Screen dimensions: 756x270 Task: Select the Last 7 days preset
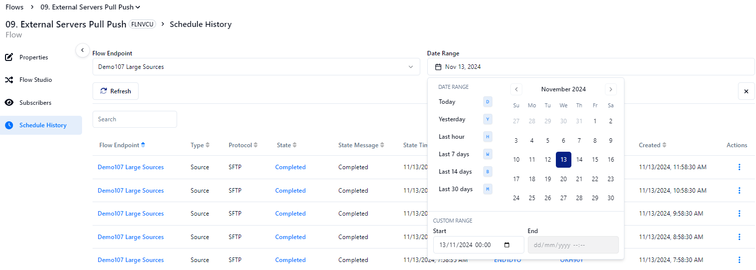(454, 154)
